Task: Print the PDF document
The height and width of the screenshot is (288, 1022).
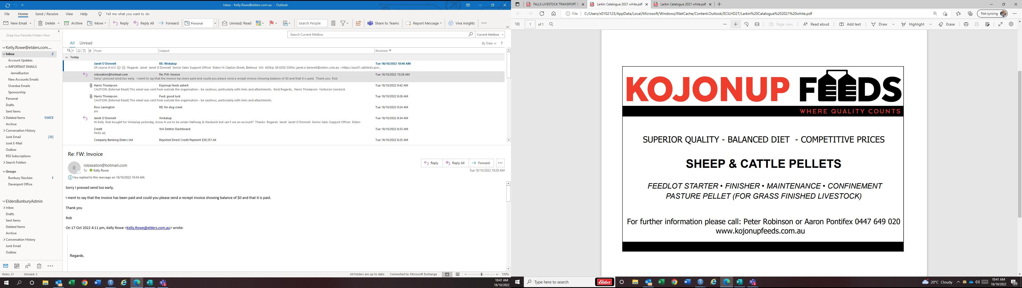Action: [x=966, y=24]
